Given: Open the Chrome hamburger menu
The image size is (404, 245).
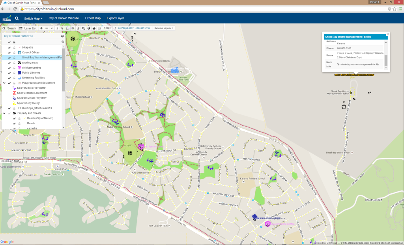Looking at the screenshot, I should tap(401, 9).
